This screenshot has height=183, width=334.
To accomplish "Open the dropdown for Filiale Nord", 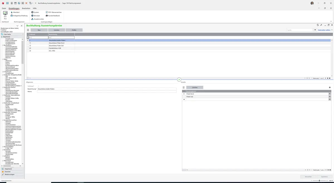I will 330,94.
